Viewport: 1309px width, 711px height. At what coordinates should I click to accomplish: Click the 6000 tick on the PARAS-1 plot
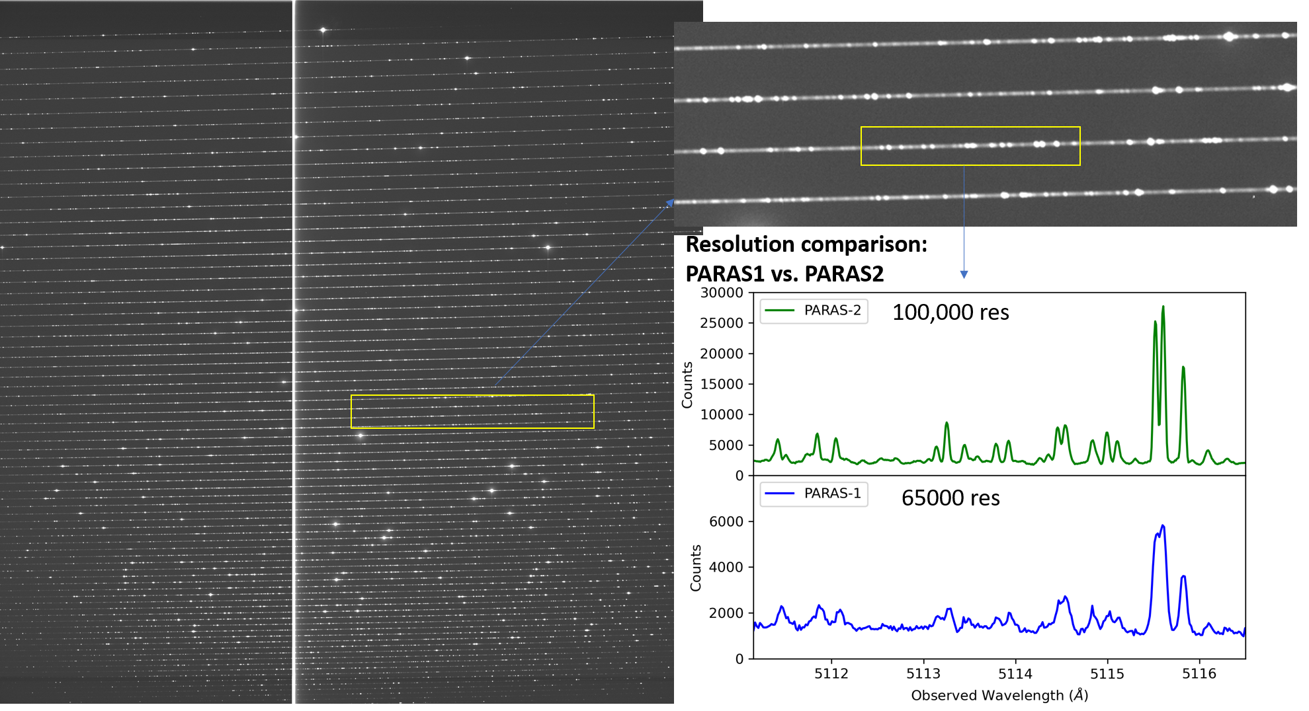tap(726, 521)
